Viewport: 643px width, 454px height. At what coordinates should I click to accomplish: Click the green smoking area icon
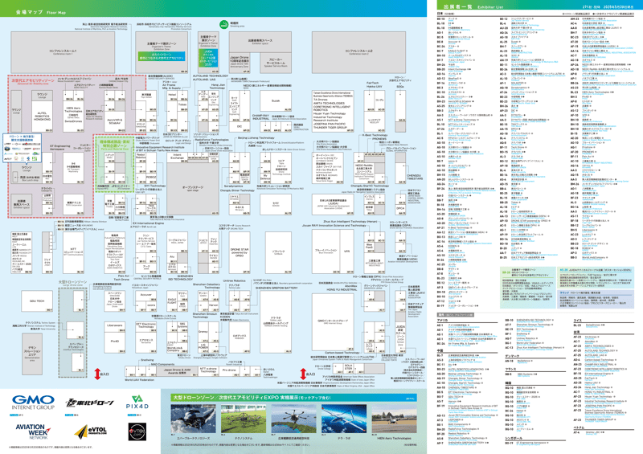[x=223, y=25]
